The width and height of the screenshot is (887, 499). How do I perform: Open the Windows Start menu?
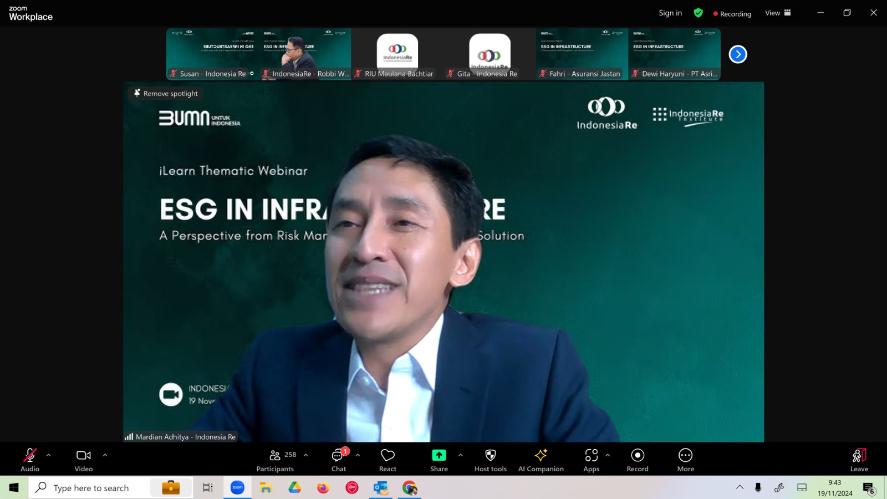pos(14,487)
